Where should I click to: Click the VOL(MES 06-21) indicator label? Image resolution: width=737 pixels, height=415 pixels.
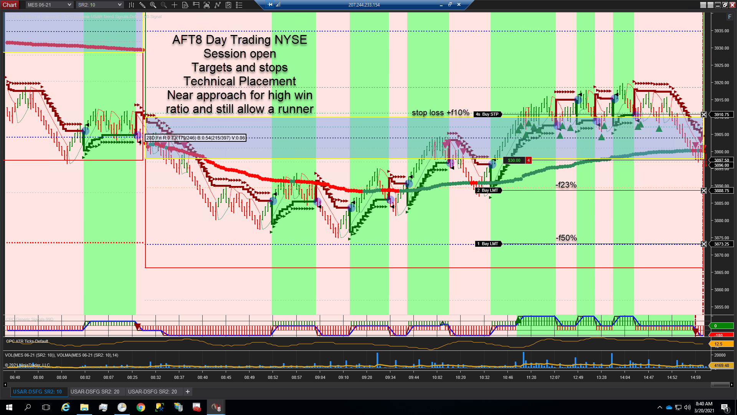[61, 355]
